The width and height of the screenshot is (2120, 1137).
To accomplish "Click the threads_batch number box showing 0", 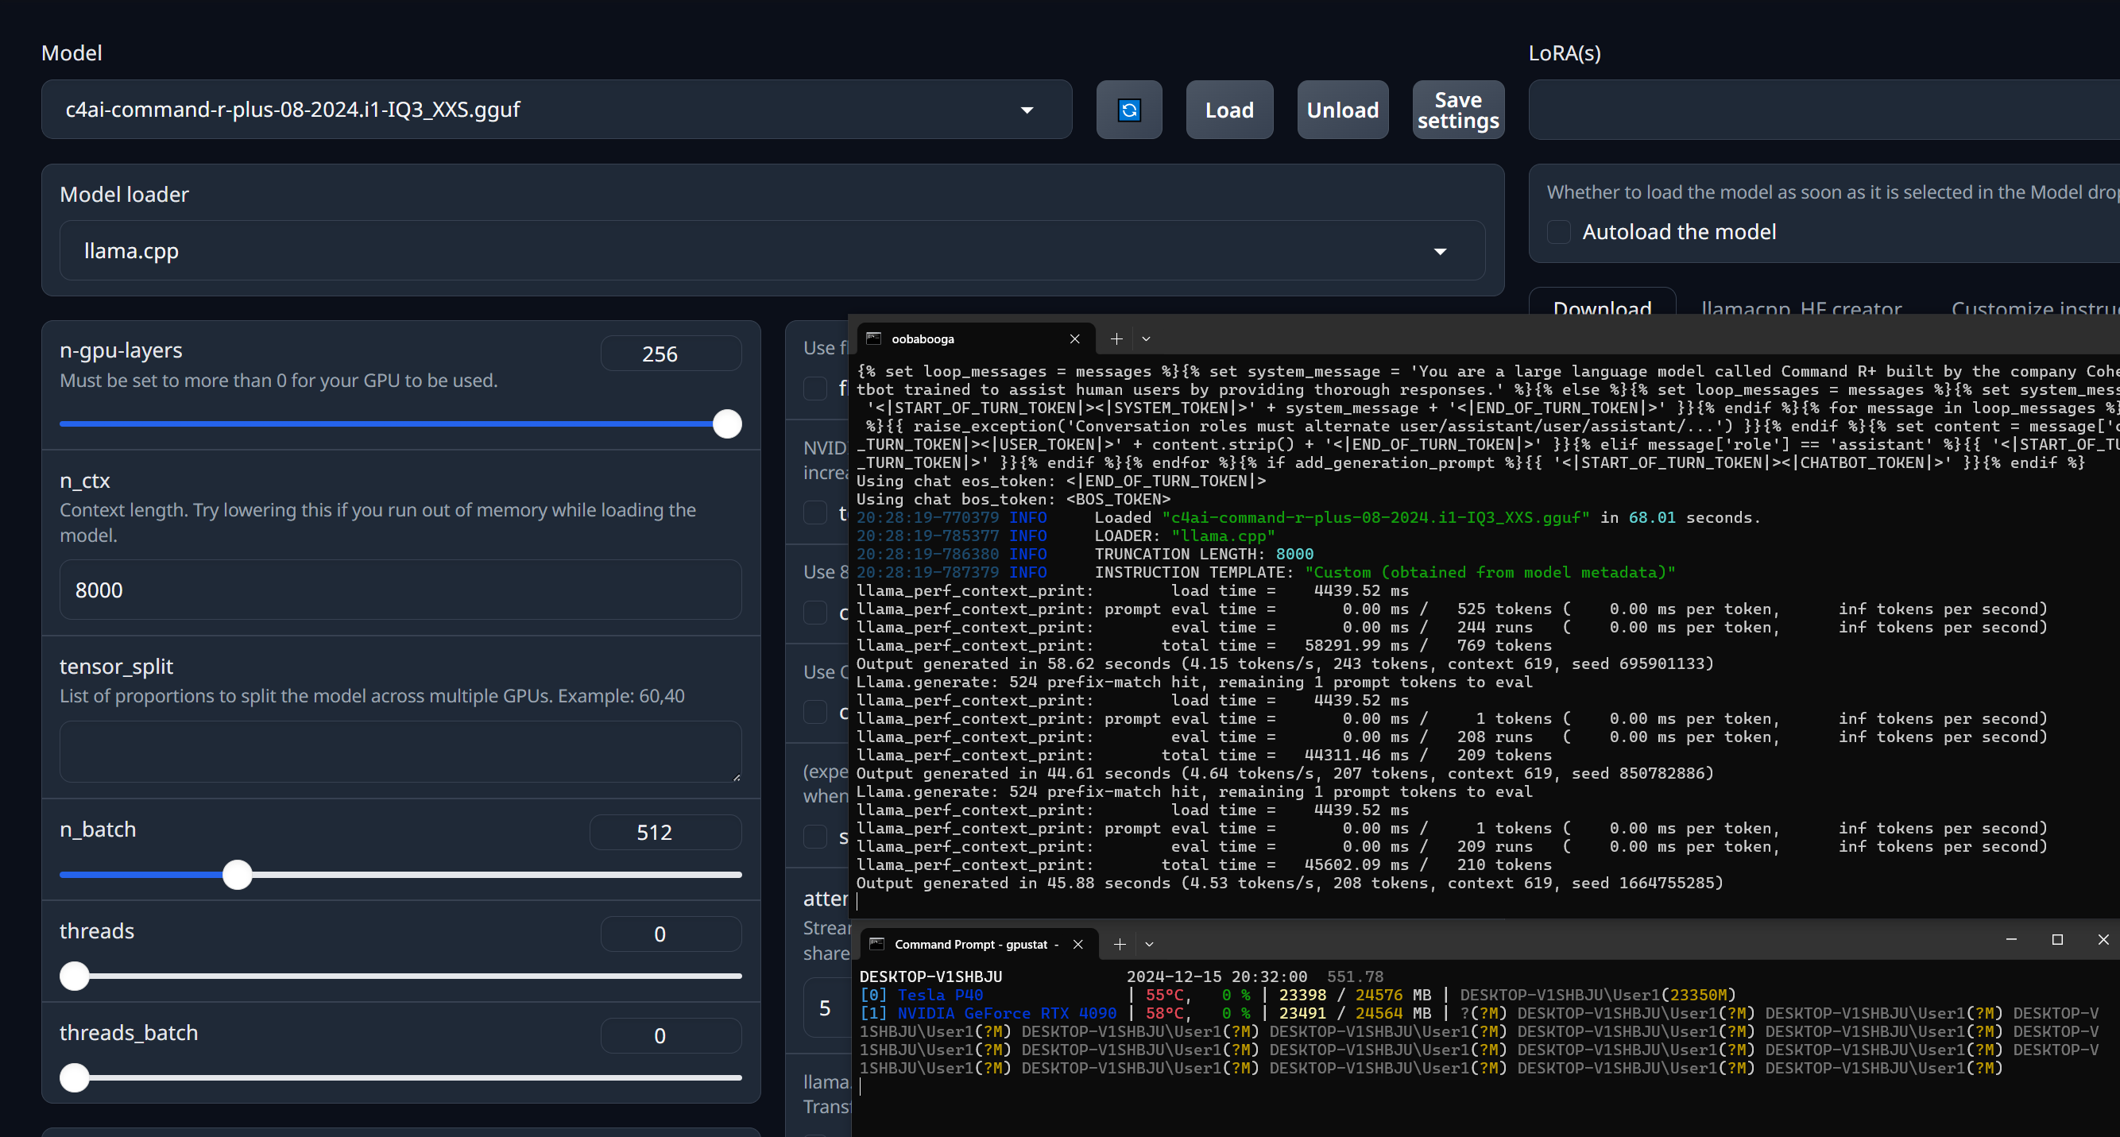I will 671,1035.
